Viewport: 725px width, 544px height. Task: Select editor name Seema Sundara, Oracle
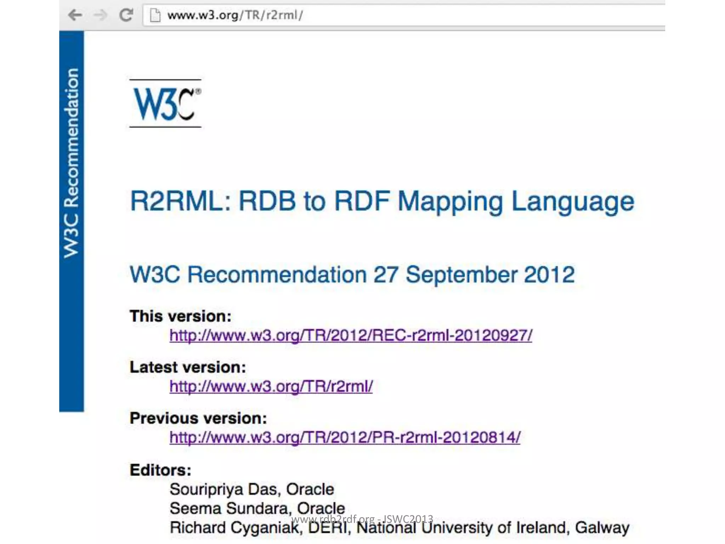[x=257, y=509]
